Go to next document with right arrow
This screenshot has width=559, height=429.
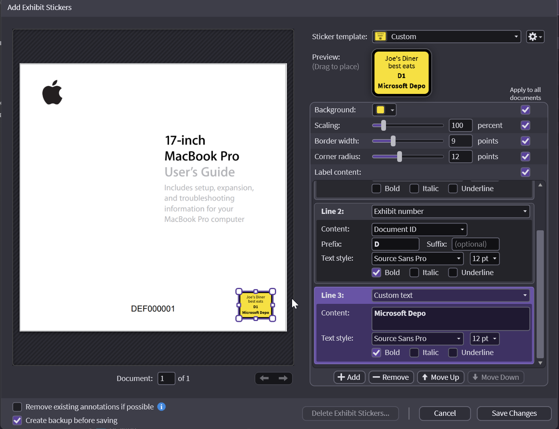click(x=283, y=378)
